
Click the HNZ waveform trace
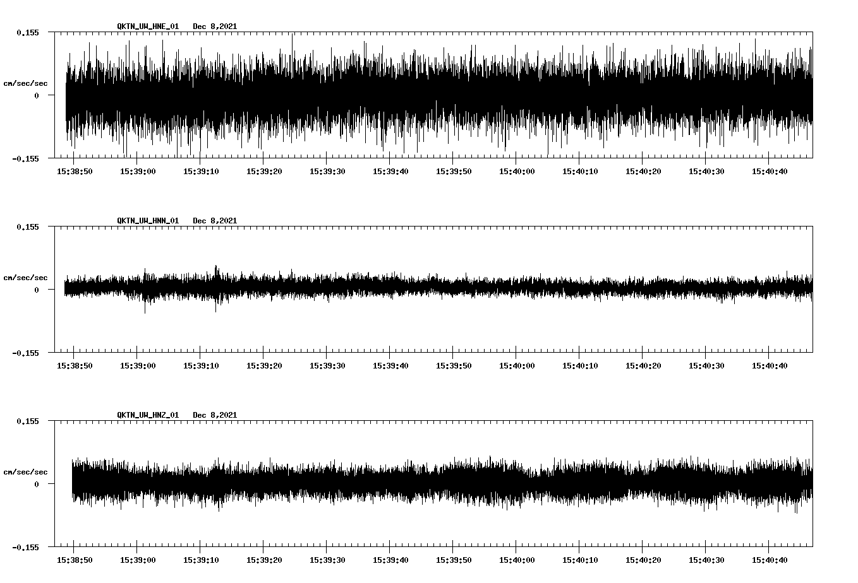pyautogui.click(x=442, y=484)
